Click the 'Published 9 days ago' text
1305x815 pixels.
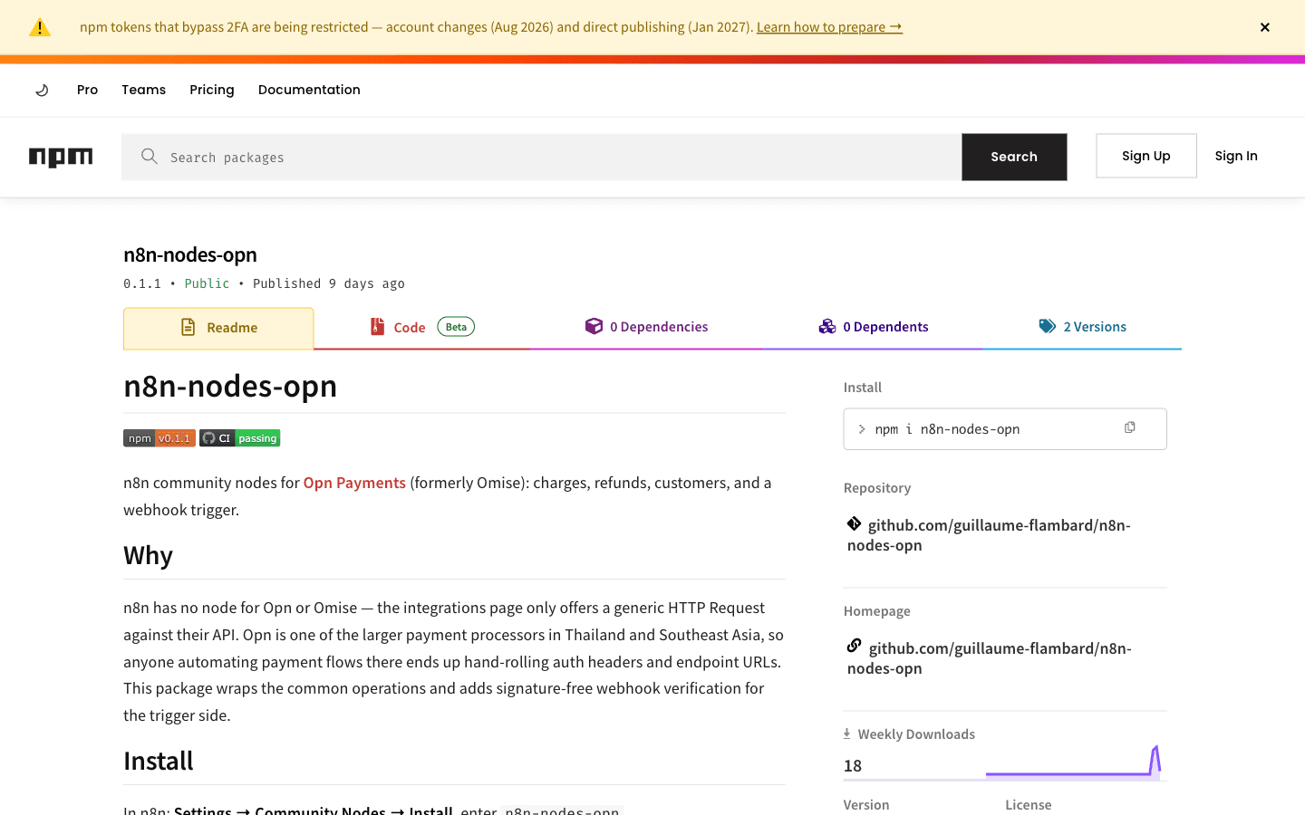tap(329, 283)
